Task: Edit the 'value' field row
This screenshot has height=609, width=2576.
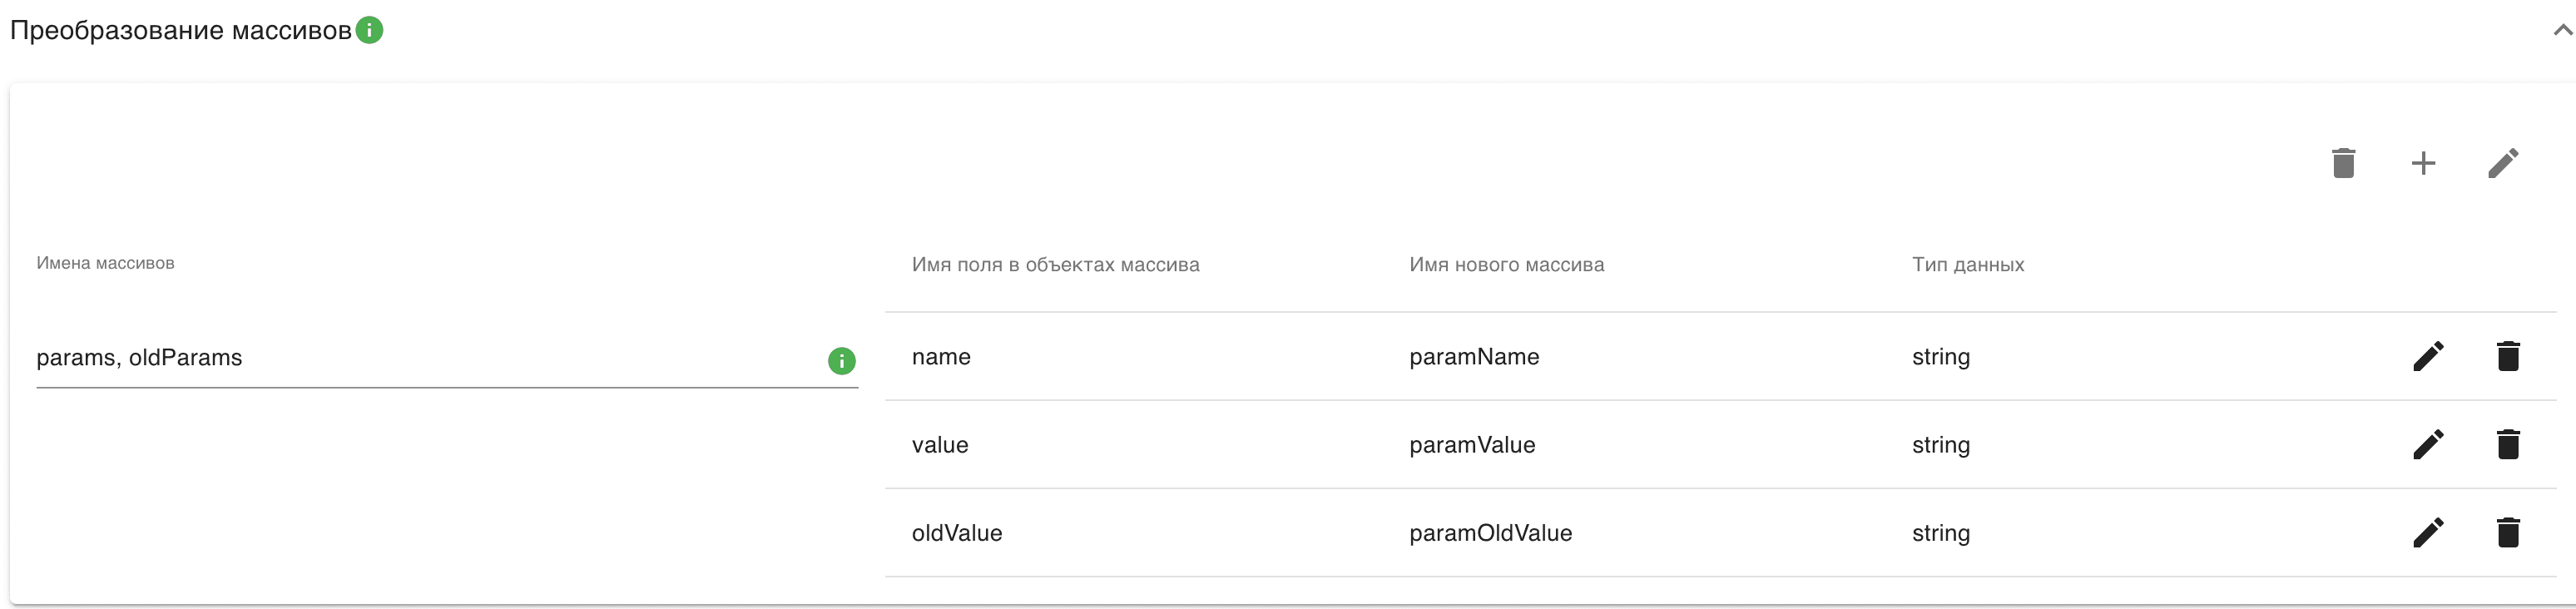Action: (2428, 444)
